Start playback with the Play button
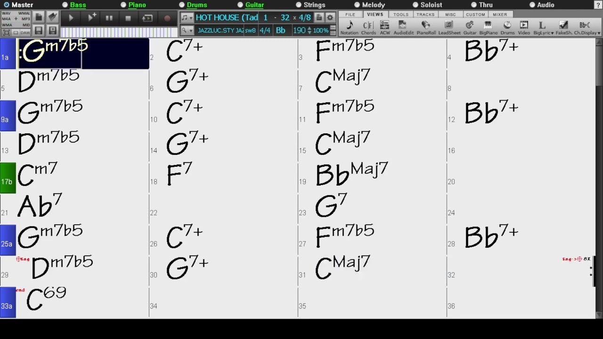Screen dimensions: 603x339 pyautogui.click(x=71, y=18)
